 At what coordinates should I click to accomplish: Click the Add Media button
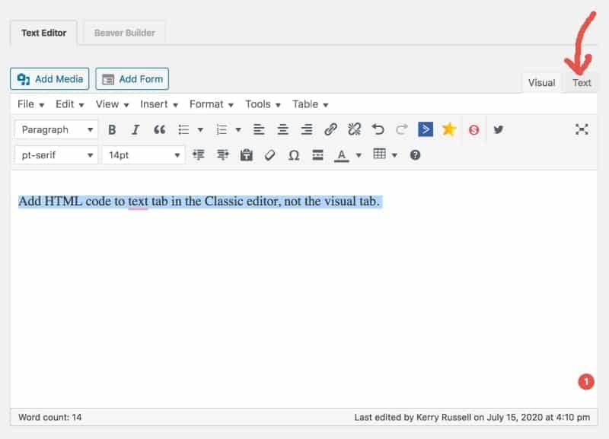pos(49,79)
